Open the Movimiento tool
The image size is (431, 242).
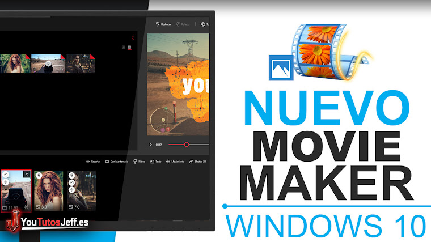coord(175,162)
